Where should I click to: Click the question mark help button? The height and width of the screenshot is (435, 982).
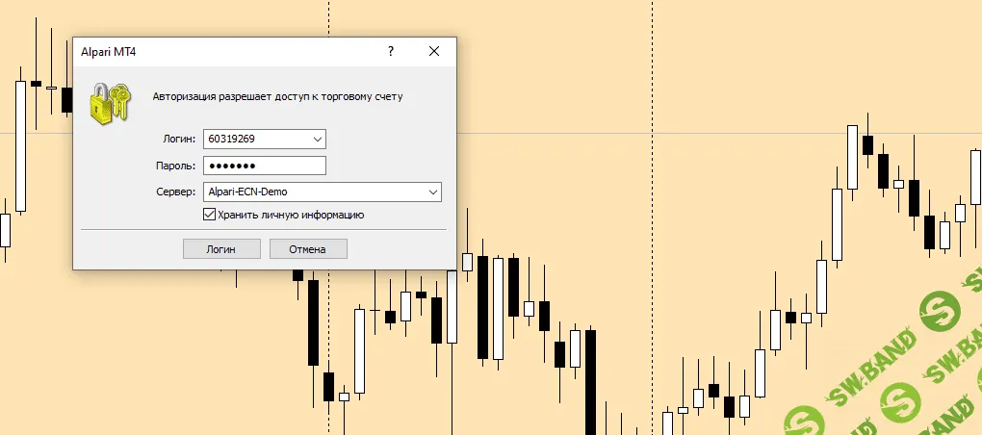coord(390,52)
